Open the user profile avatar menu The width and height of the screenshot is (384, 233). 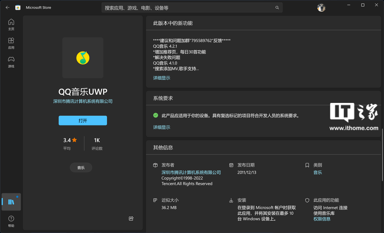[x=321, y=7]
